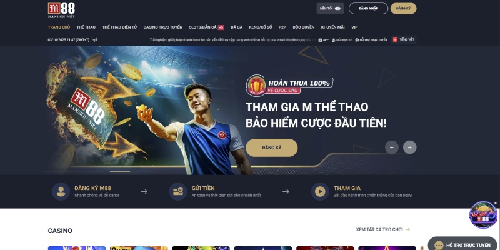Go to previous banner slide arrow
Screen dimensions: 500x250
click(392, 147)
